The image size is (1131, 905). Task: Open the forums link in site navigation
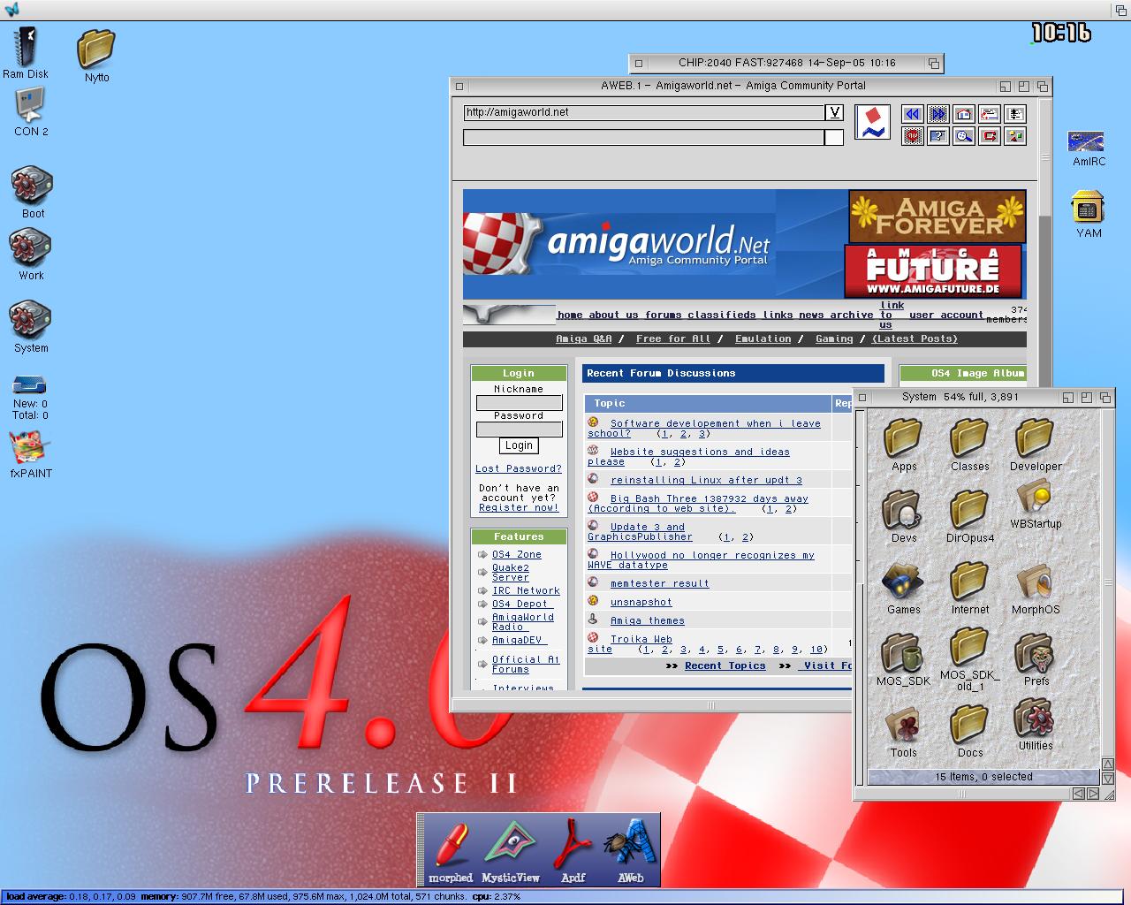[663, 315]
